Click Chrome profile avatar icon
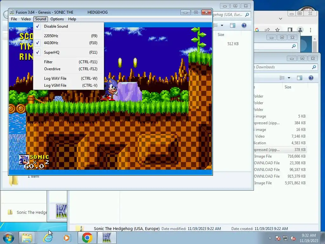The image size is (325, 244). pos(300,30)
